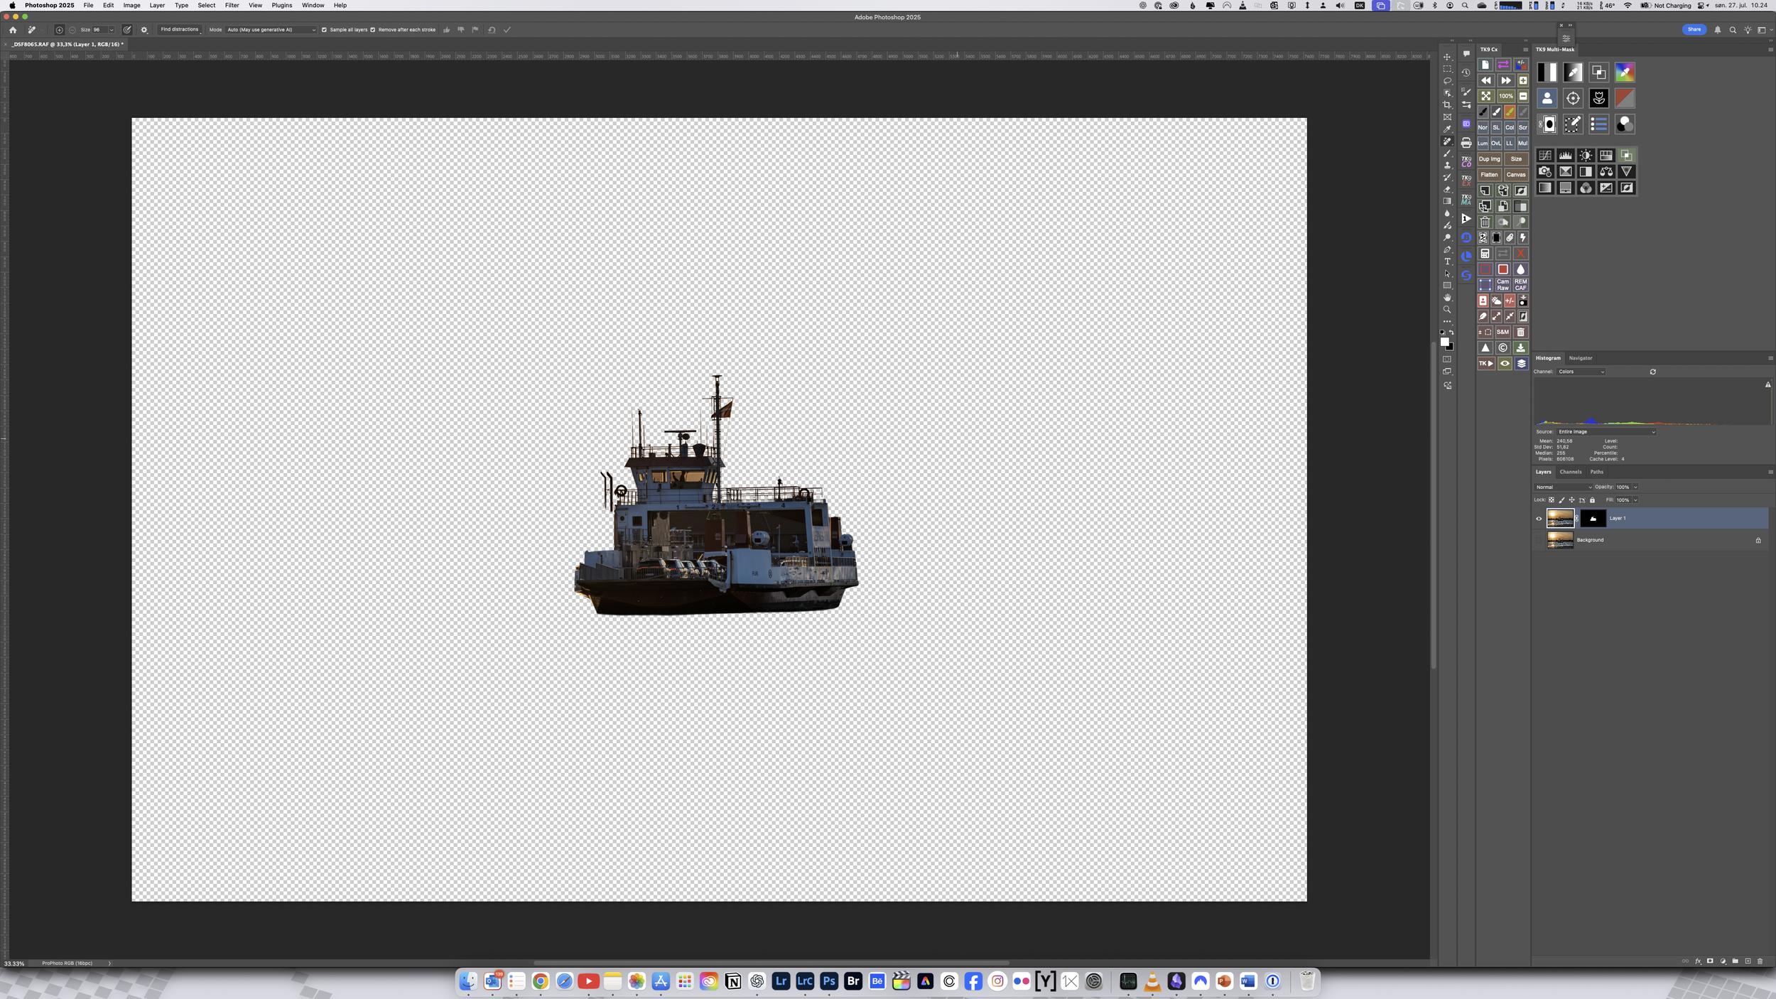
Task: Toggle the Sample all layers checkbox
Action: click(324, 30)
